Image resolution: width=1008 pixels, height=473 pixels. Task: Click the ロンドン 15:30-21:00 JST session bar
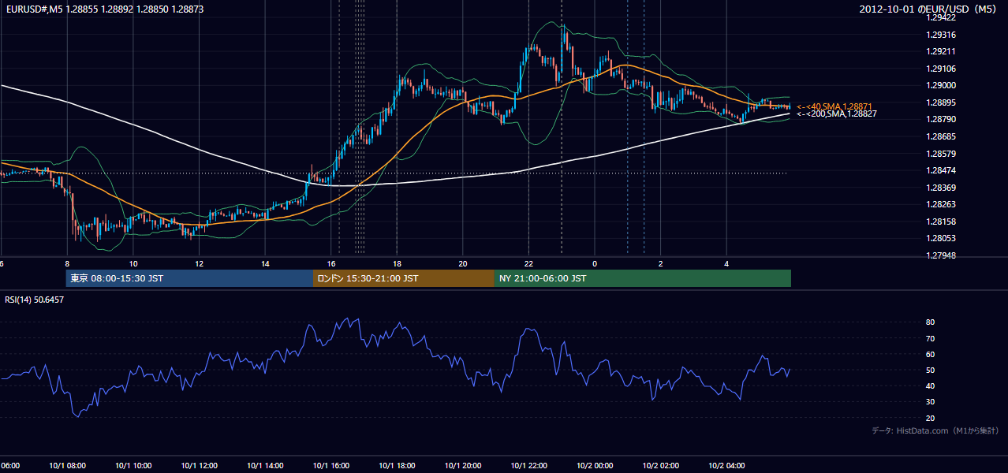pos(404,278)
